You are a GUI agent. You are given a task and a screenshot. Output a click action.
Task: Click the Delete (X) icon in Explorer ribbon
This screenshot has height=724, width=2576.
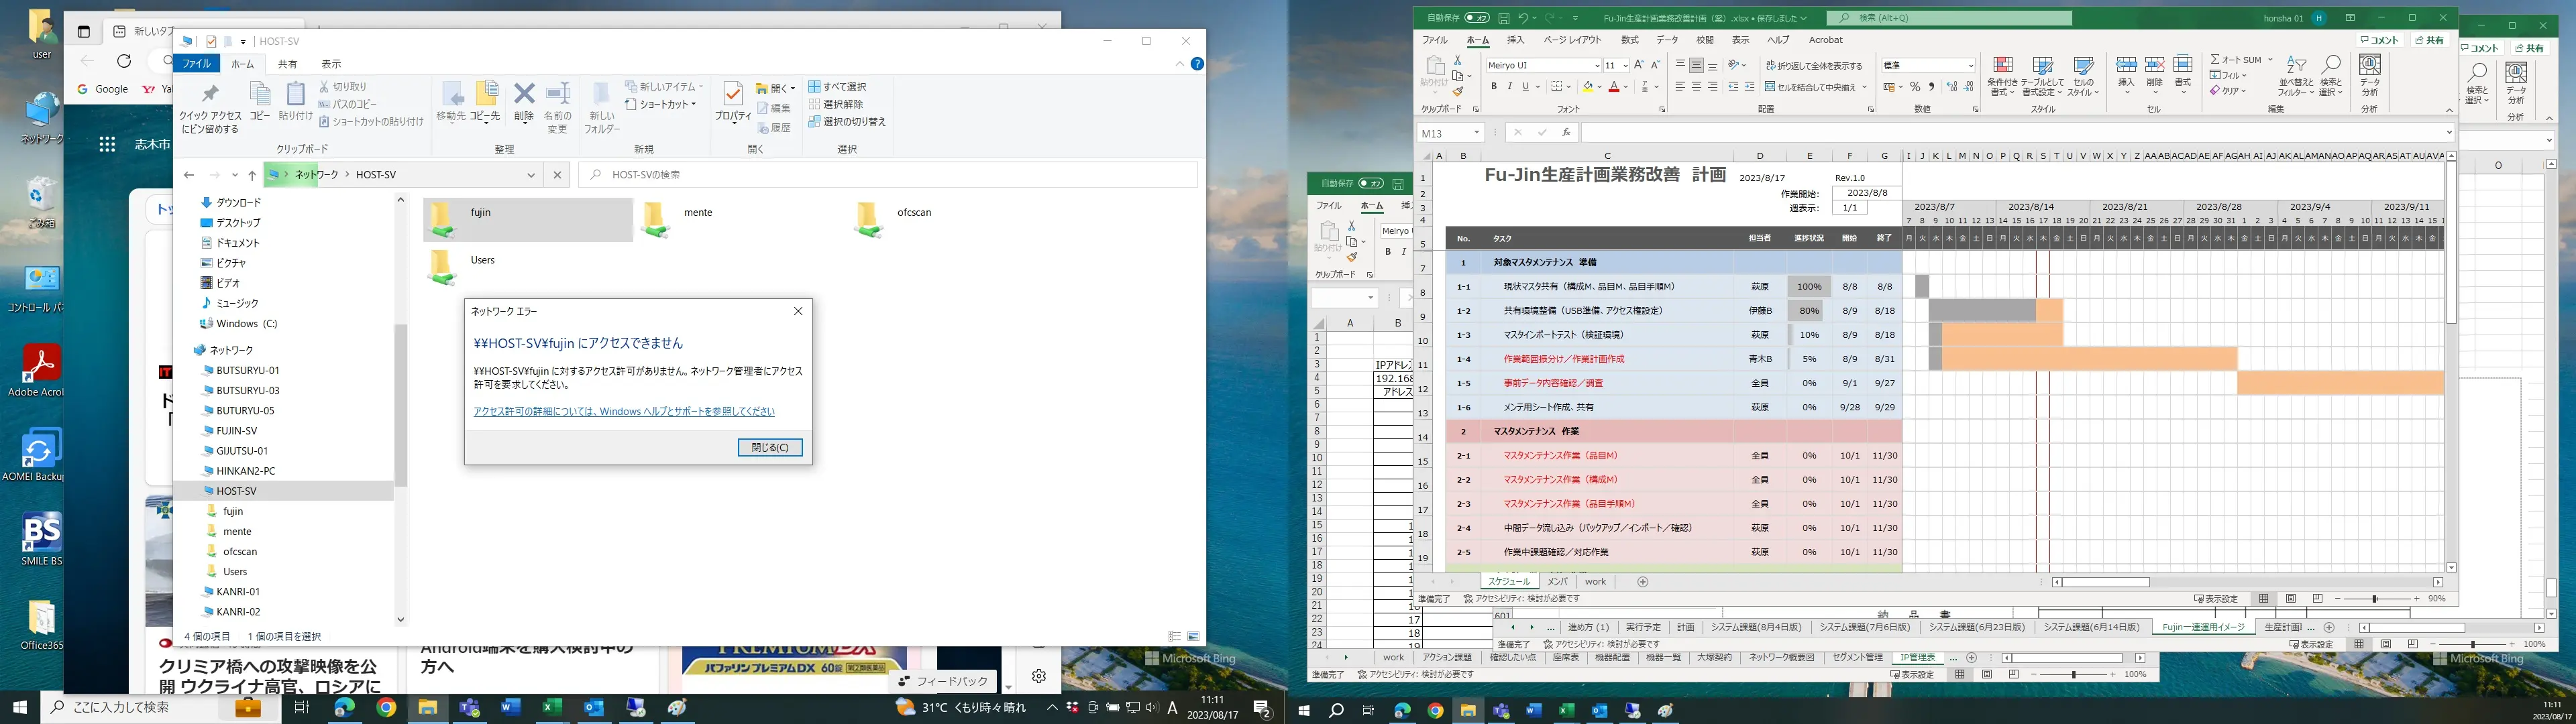(524, 95)
